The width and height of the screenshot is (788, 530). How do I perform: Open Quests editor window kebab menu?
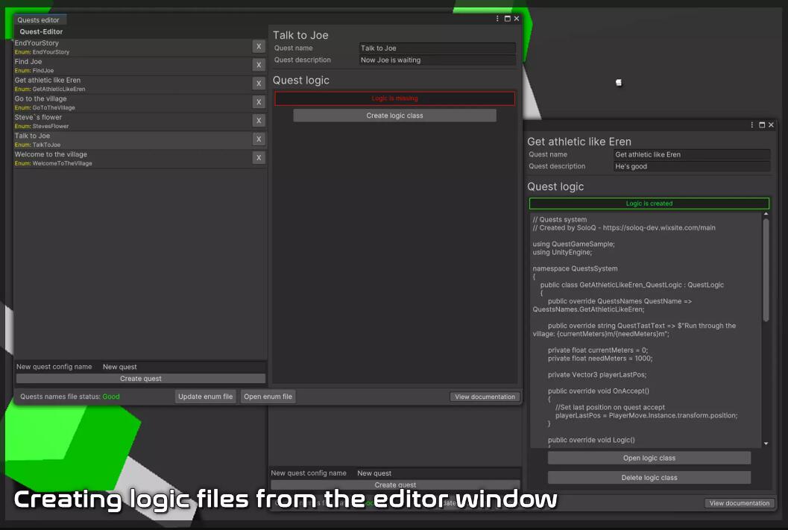point(498,19)
